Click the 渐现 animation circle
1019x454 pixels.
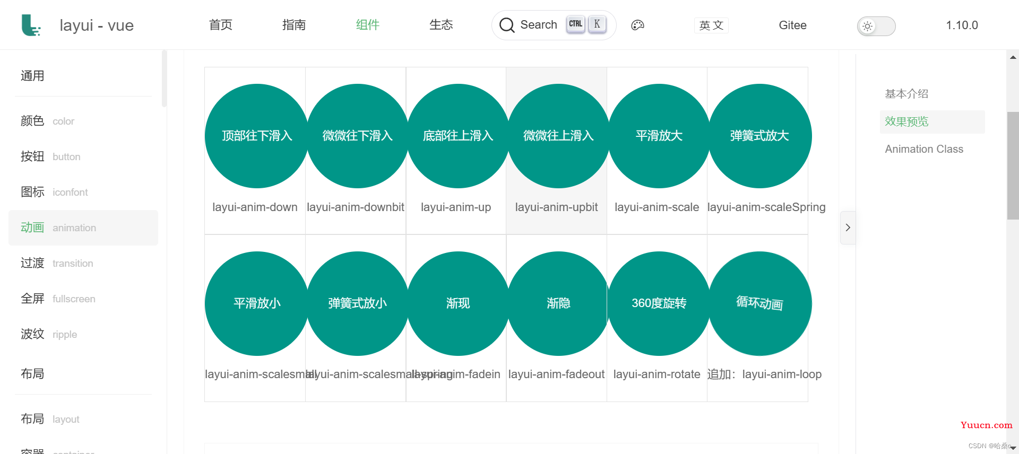(458, 303)
